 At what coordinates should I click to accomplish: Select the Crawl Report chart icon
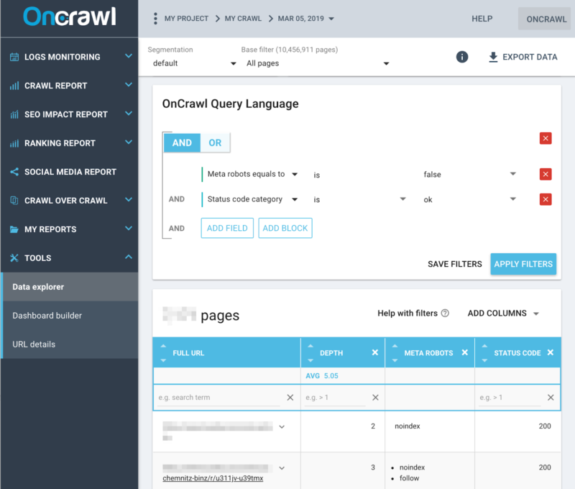pyautogui.click(x=14, y=86)
